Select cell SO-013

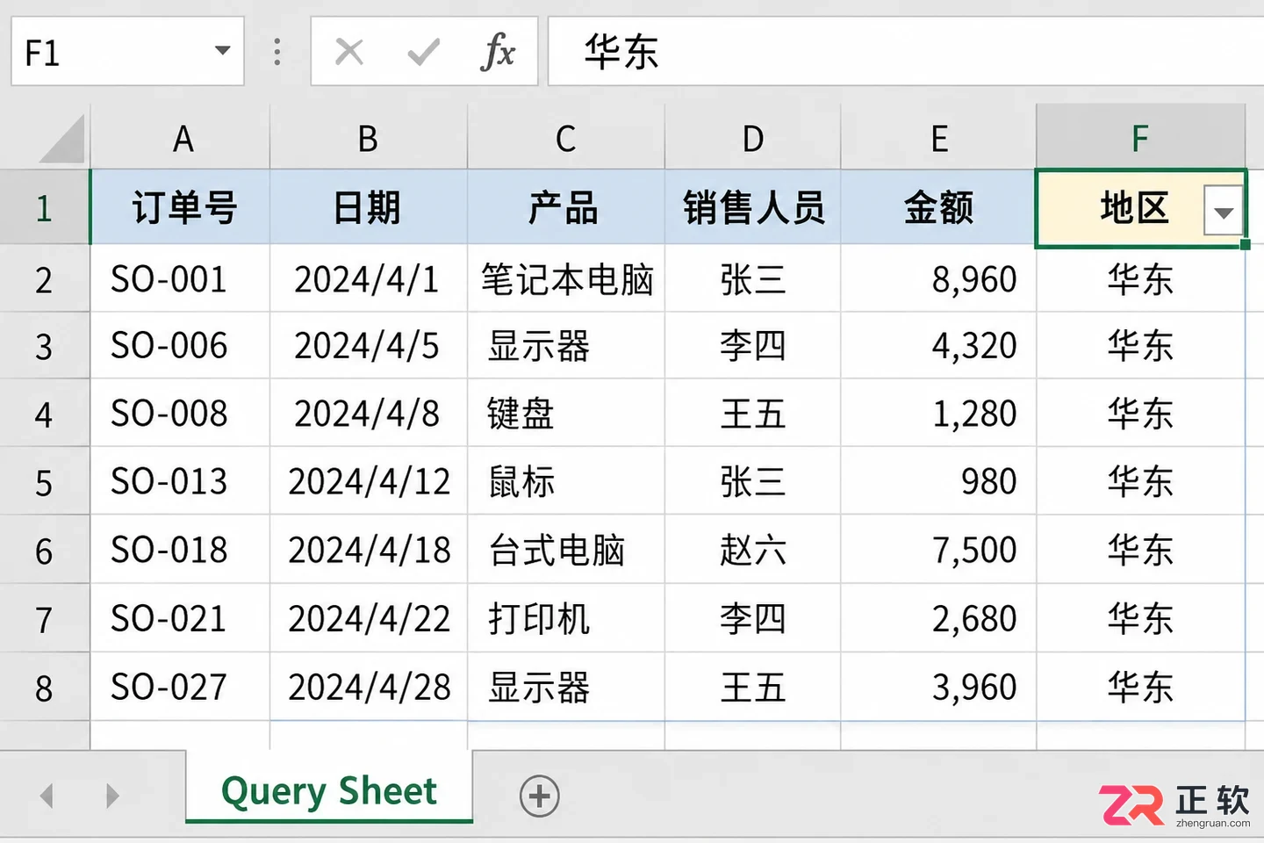pos(181,482)
